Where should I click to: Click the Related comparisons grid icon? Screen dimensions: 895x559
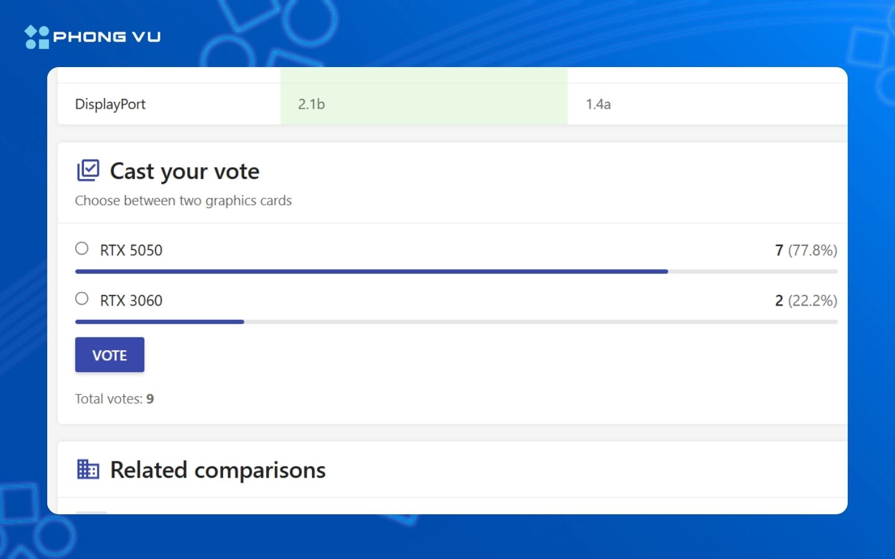88,470
